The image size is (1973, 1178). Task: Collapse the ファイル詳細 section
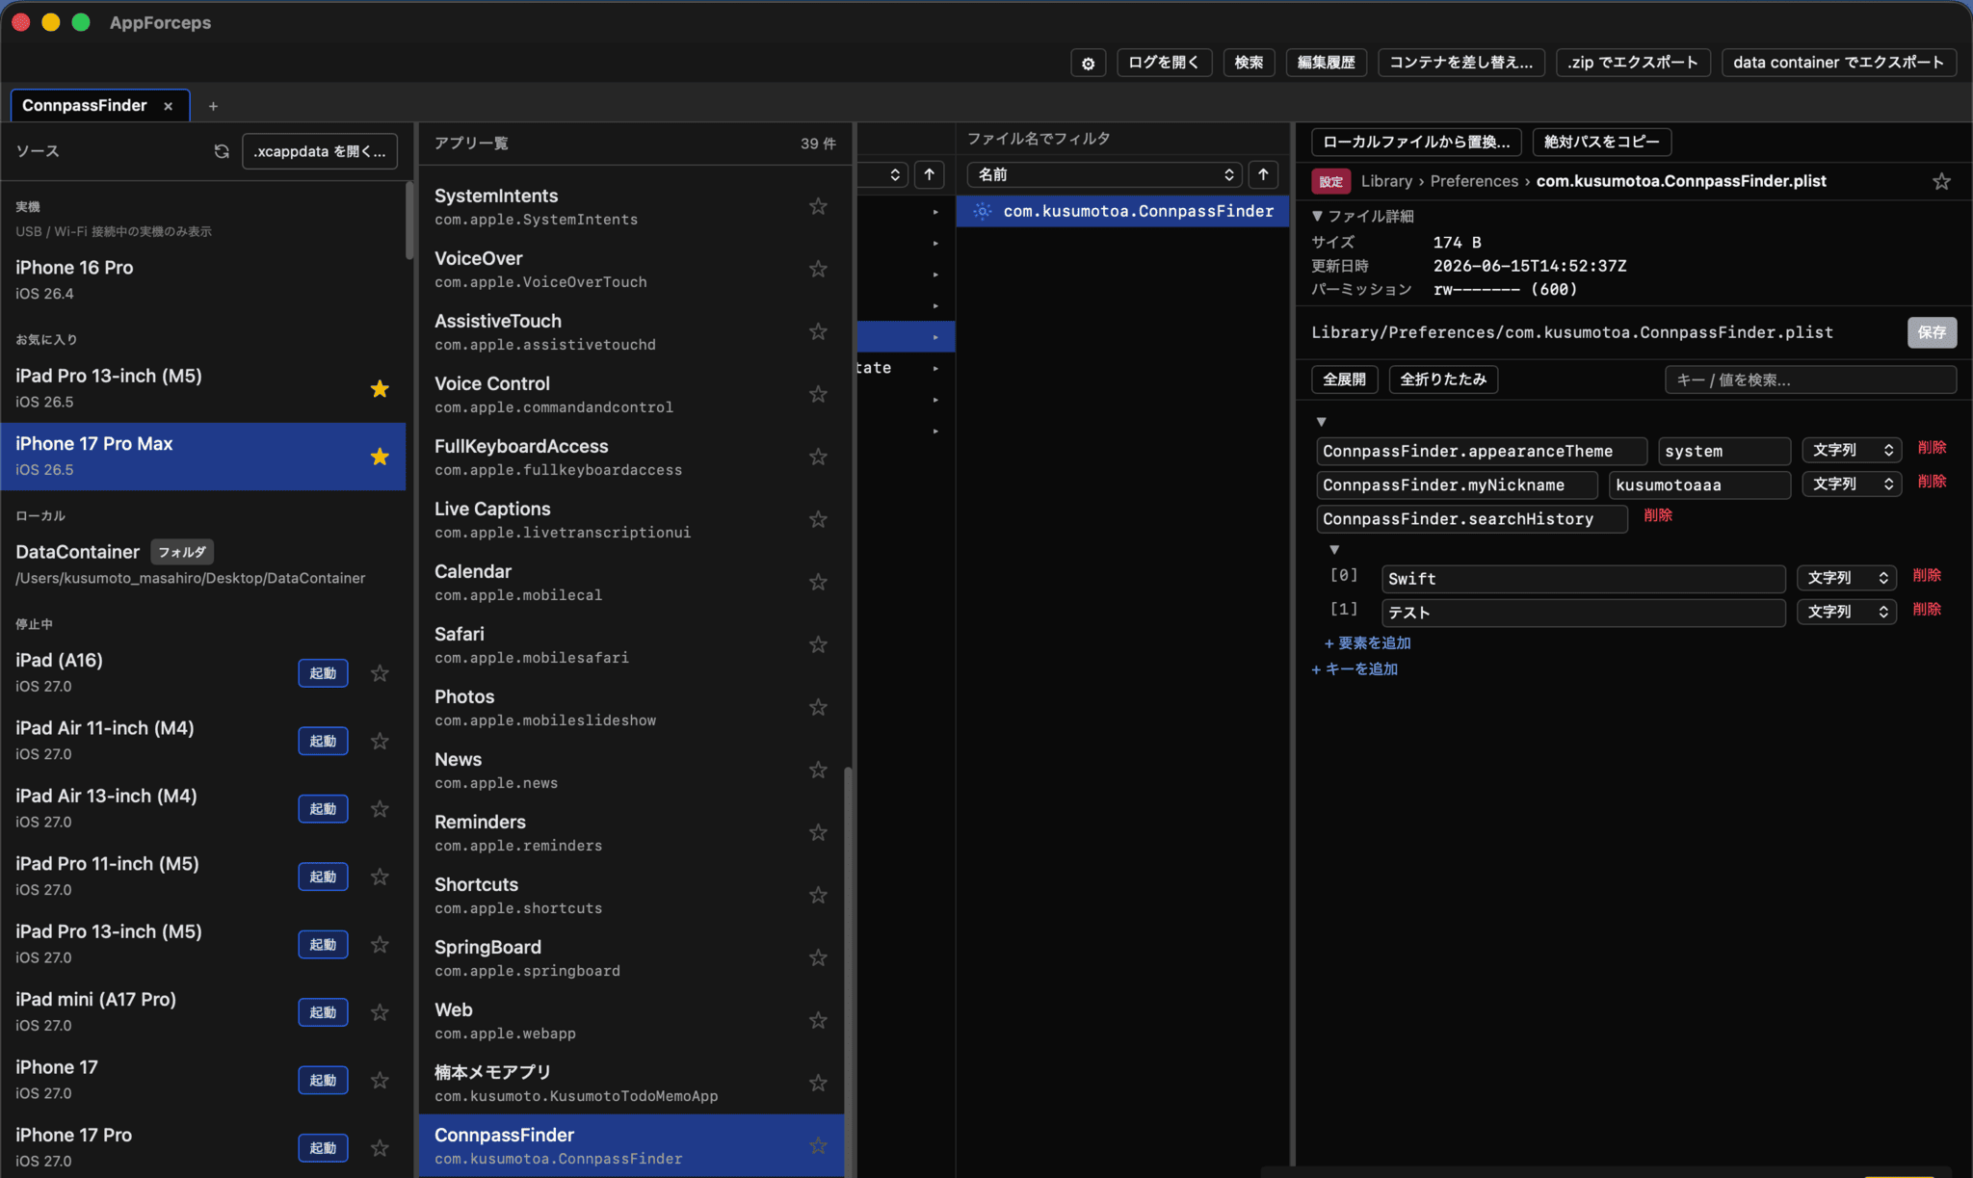coord(1317,216)
